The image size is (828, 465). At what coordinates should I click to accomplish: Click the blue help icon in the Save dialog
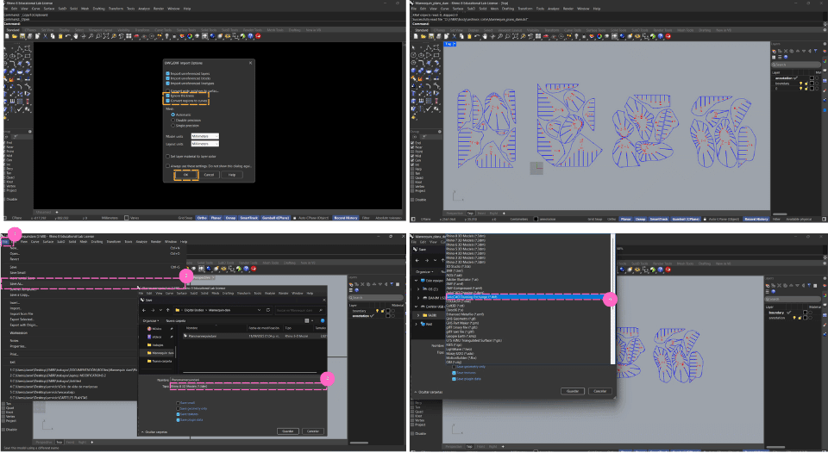click(324, 319)
